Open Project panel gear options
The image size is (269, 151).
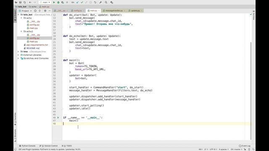click(x=45, y=11)
